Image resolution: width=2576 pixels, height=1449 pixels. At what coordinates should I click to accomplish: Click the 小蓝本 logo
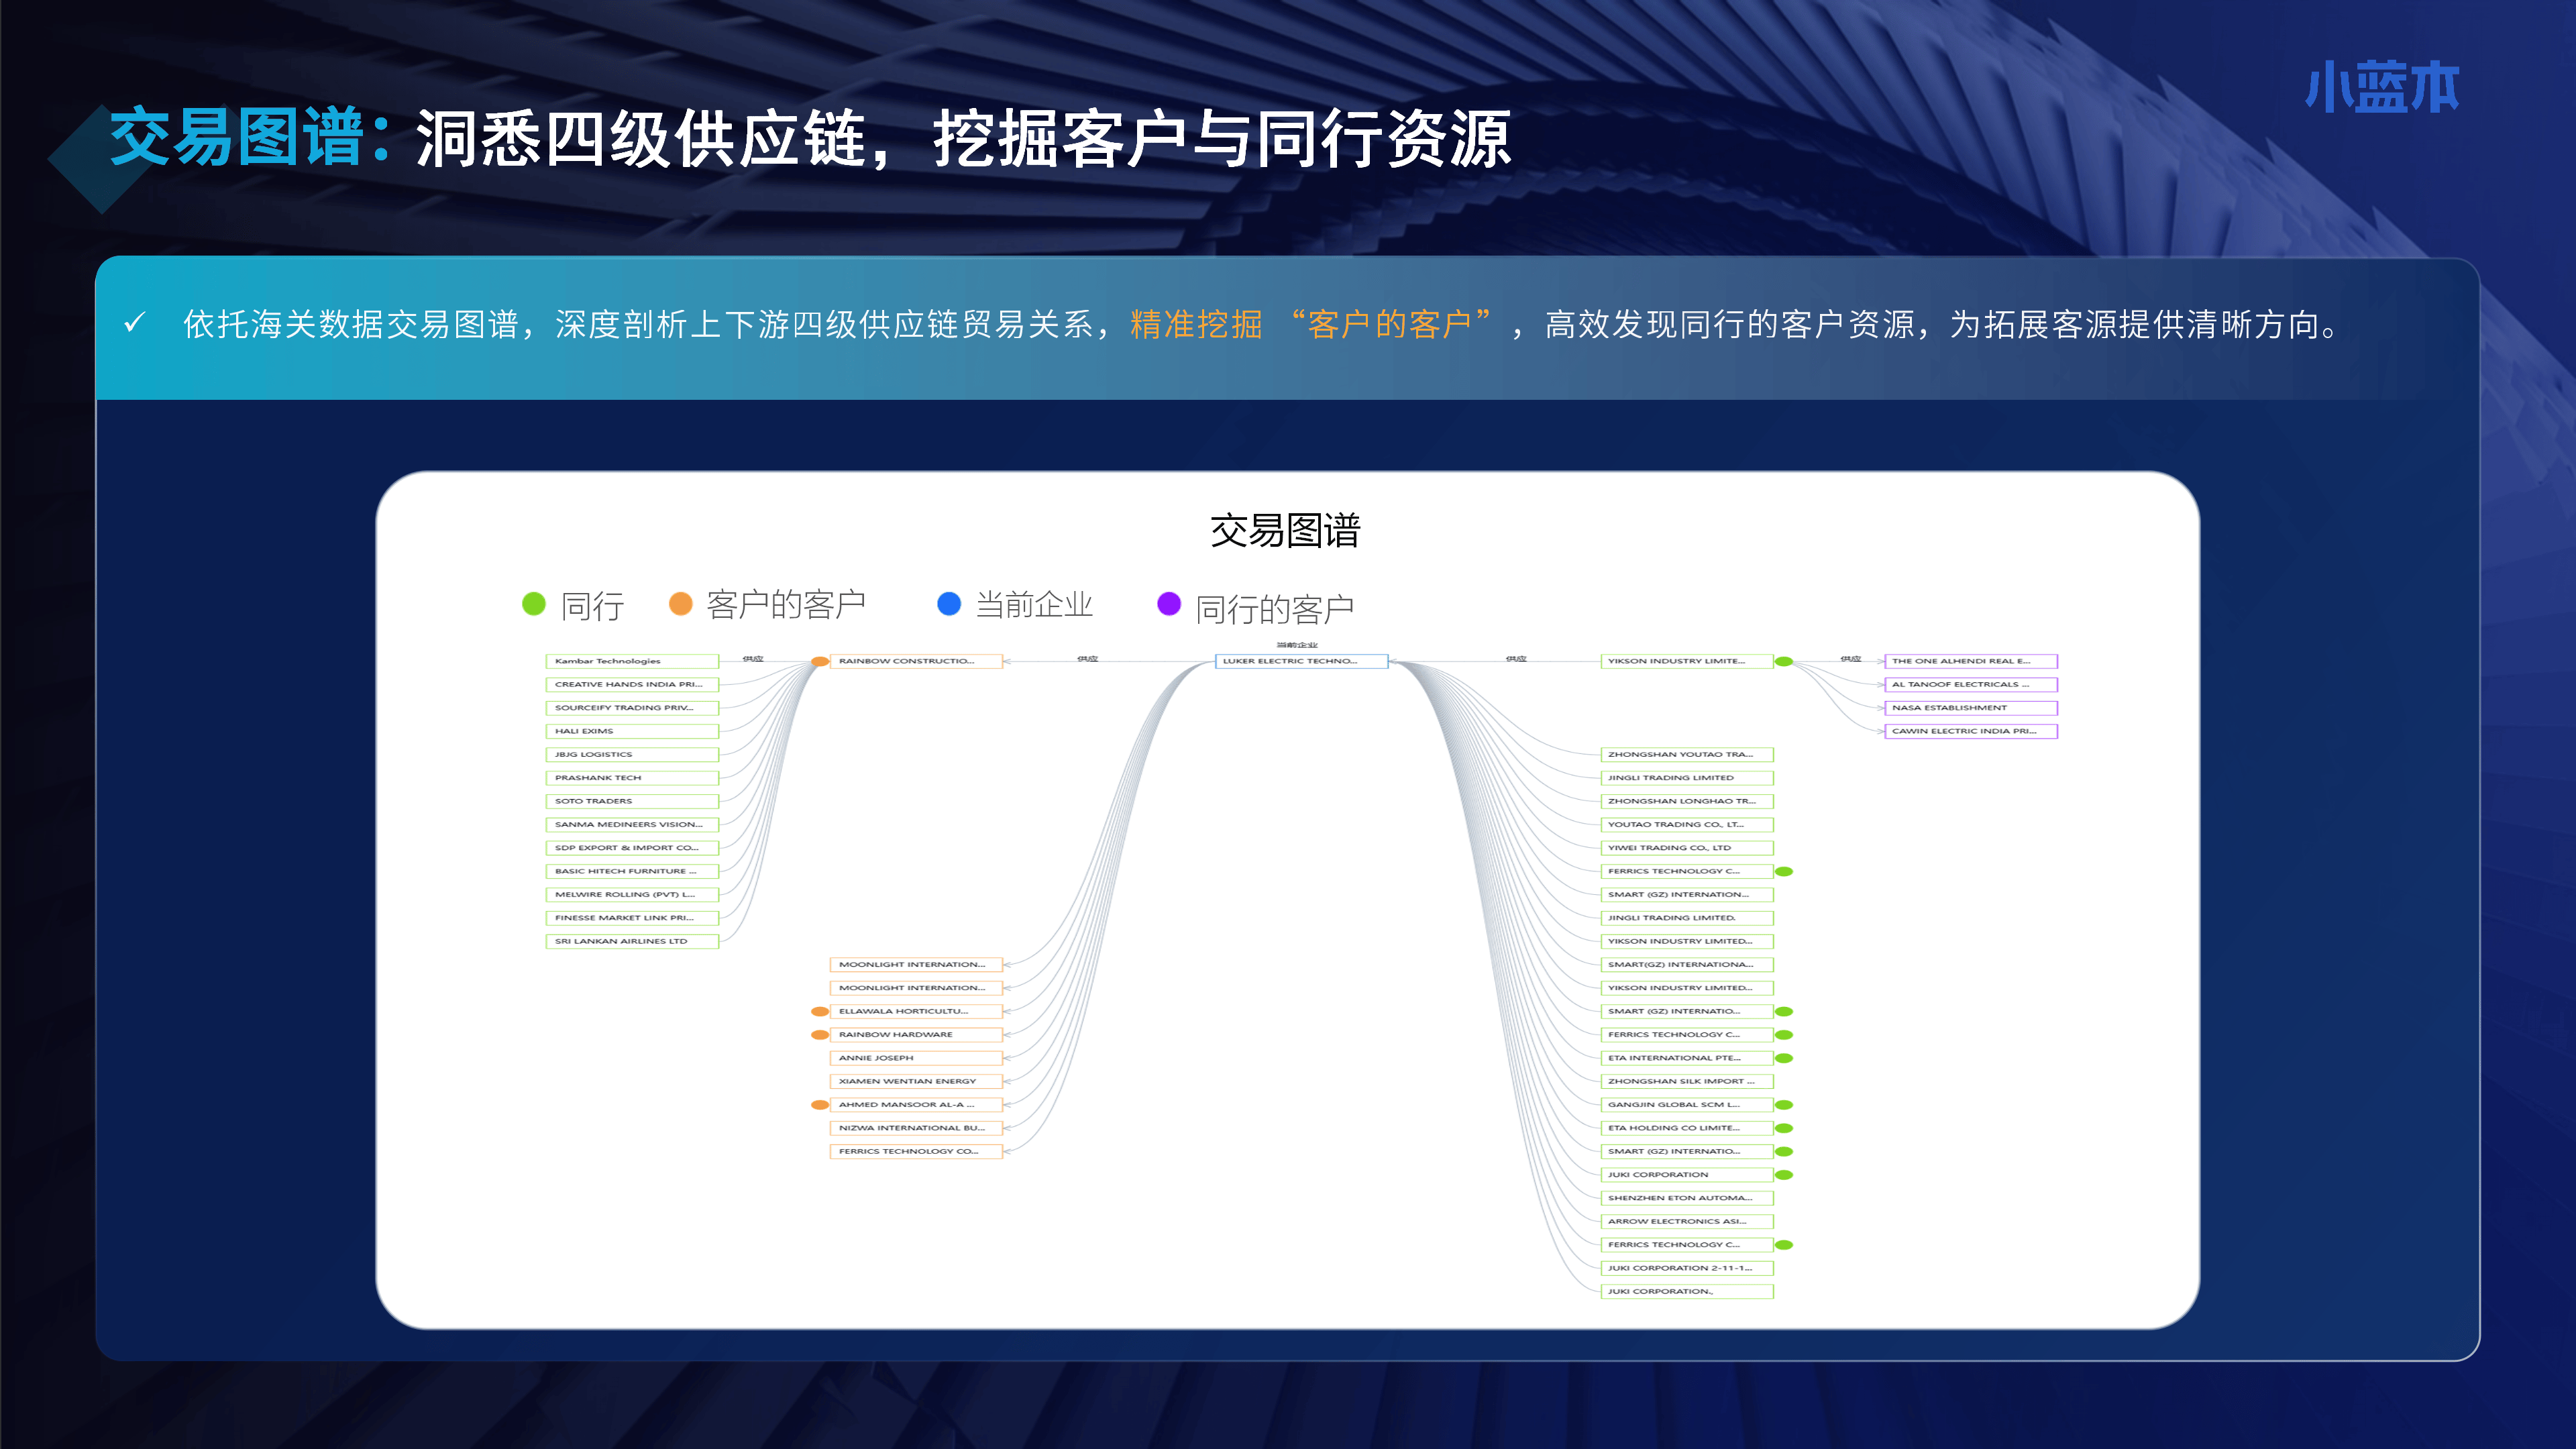(x=2382, y=88)
